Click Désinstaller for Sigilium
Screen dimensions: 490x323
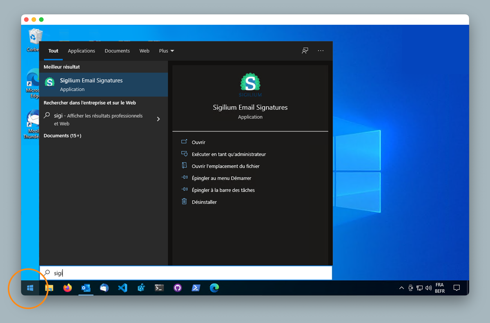coord(204,202)
